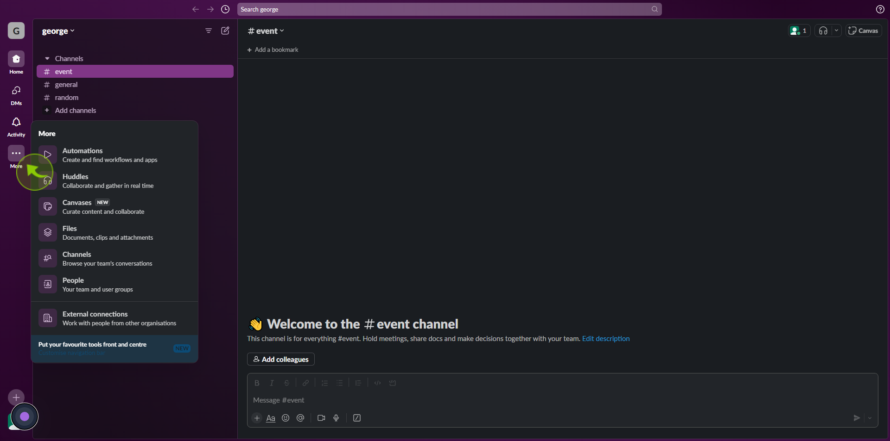Open the #event channel details dropdown
The width and height of the screenshot is (890, 441).
(x=266, y=31)
